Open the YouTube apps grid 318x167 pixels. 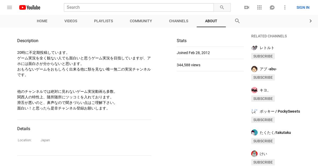(x=259, y=7)
